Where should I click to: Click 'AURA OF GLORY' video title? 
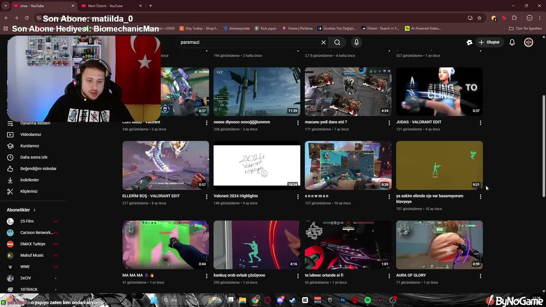(411, 275)
